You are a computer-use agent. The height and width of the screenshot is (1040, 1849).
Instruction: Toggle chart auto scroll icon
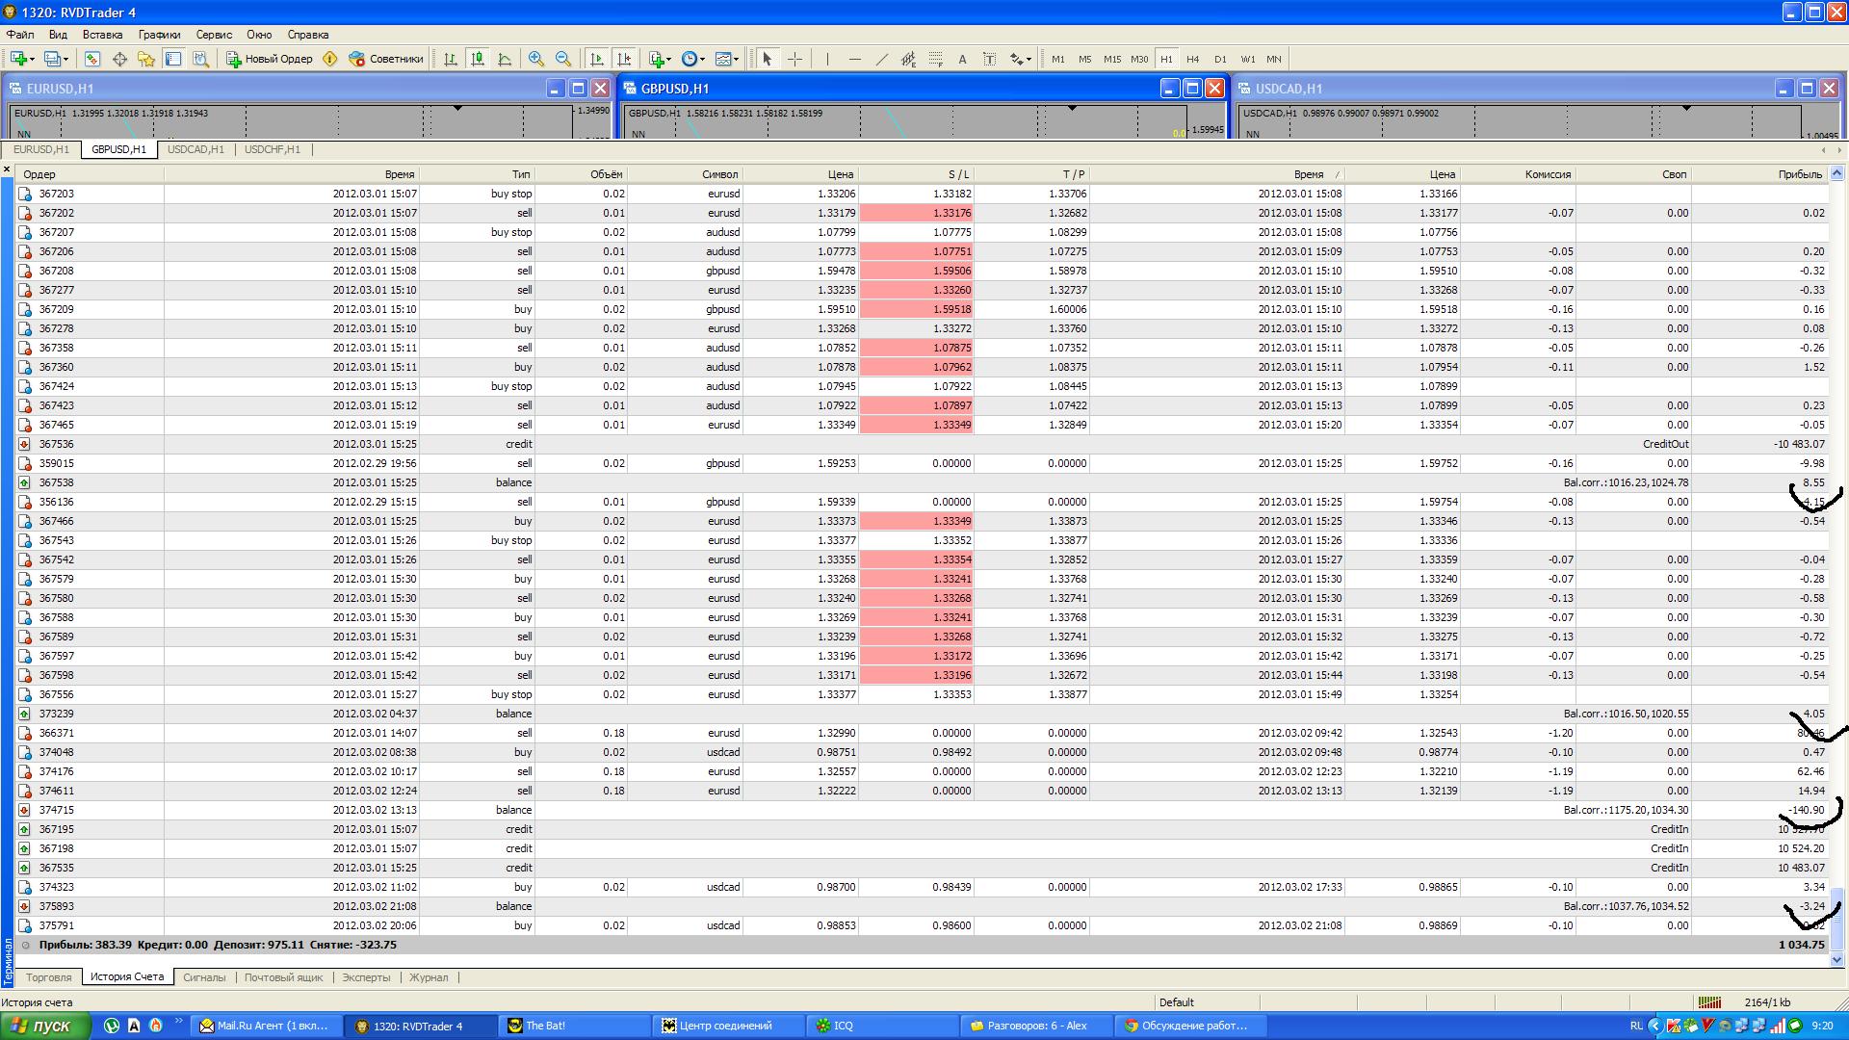[x=597, y=59]
